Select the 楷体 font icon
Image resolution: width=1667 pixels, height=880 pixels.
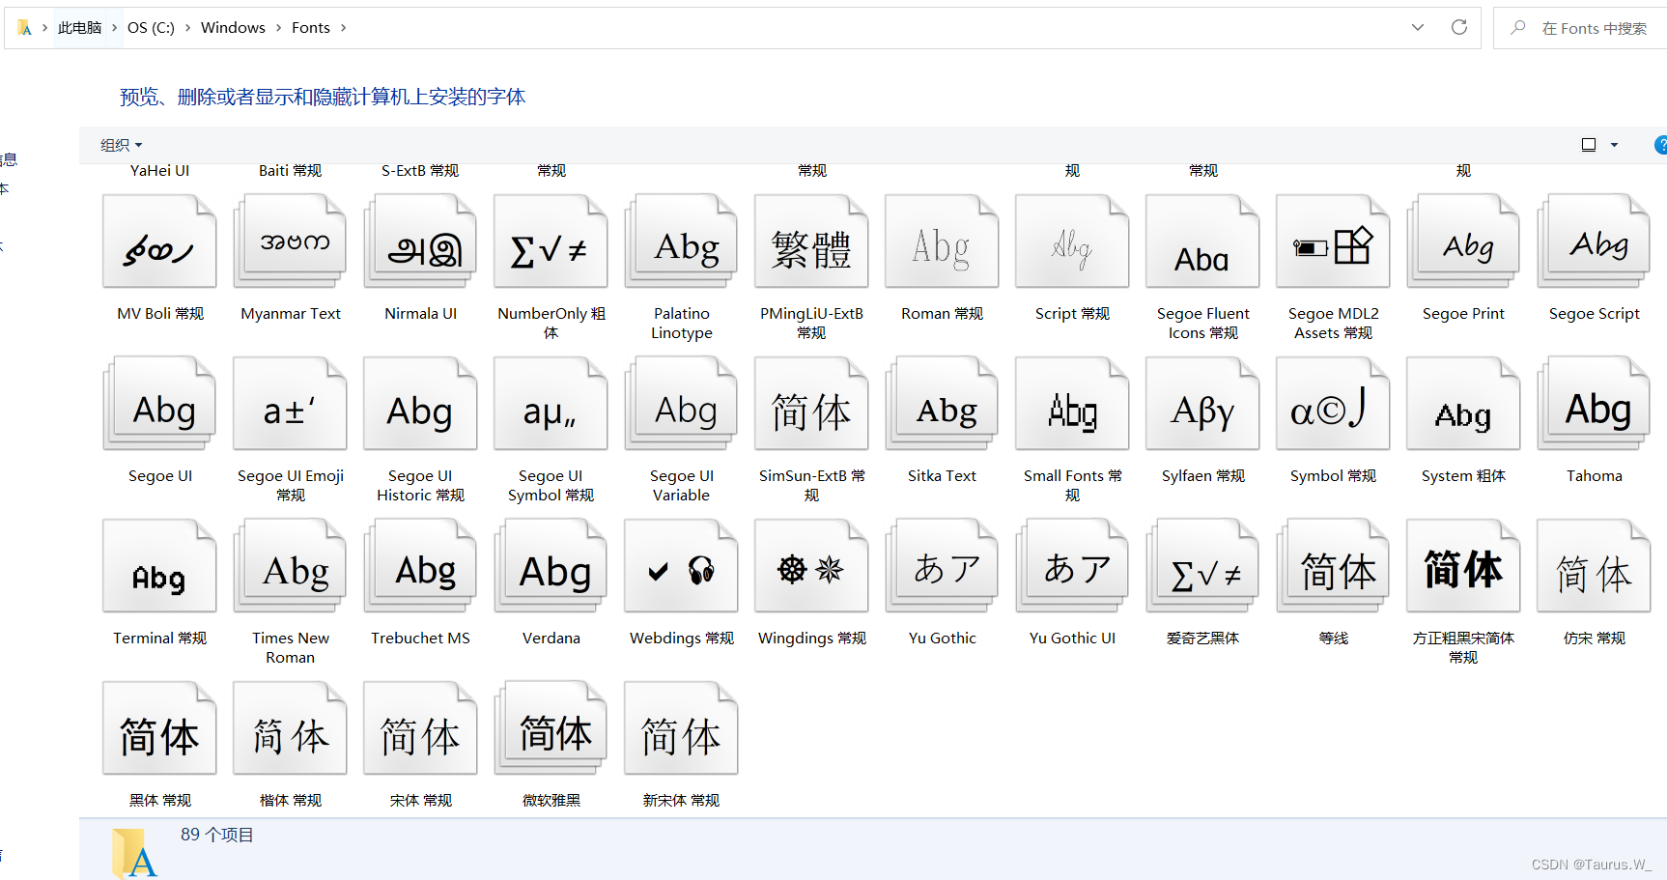290,728
